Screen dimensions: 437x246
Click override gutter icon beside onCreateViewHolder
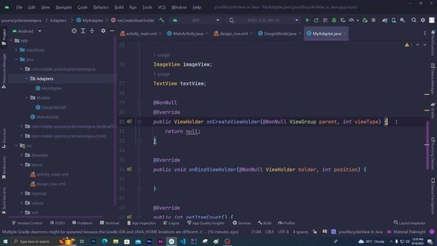pos(129,122)
